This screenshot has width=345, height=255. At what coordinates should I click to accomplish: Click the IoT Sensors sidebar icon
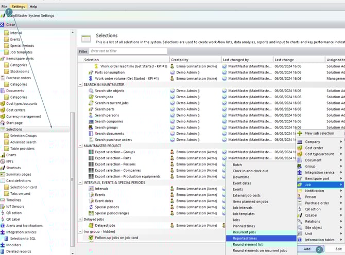click(3, 206)
